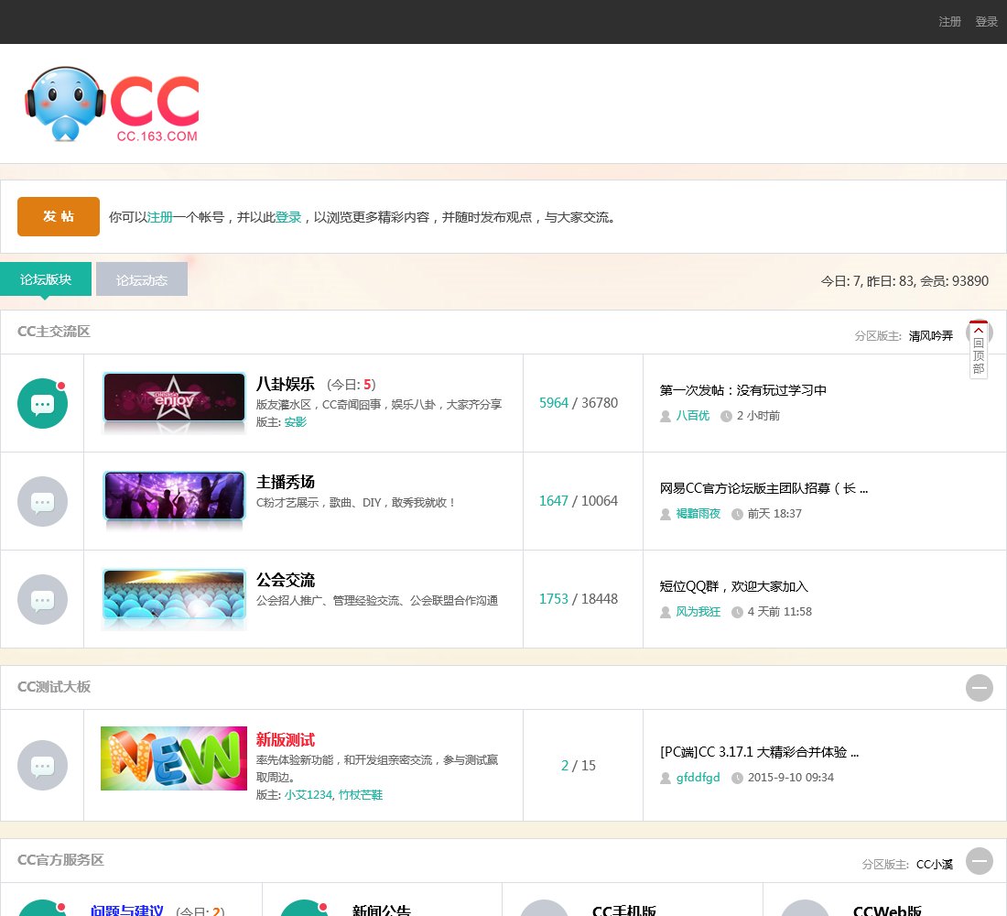This screenshot has height=916, width=1007.
Task: Click the topic count 1753
Action: 554,599
